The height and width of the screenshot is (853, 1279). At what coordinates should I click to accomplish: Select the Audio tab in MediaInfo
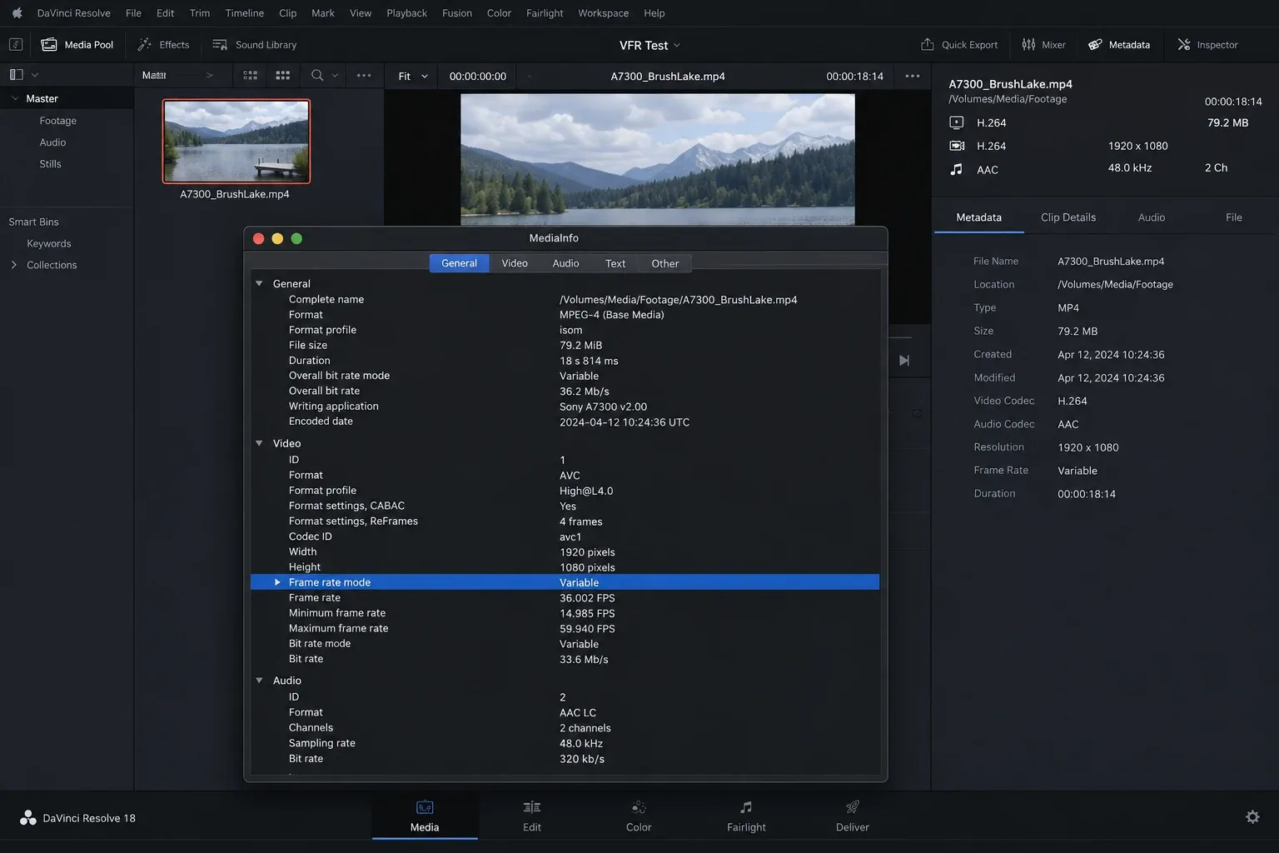click(x=565, y=263)
